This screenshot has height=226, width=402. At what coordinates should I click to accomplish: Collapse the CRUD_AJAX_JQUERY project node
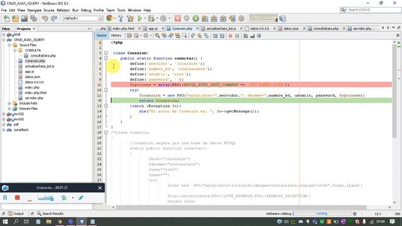click(x=4, y=40)
